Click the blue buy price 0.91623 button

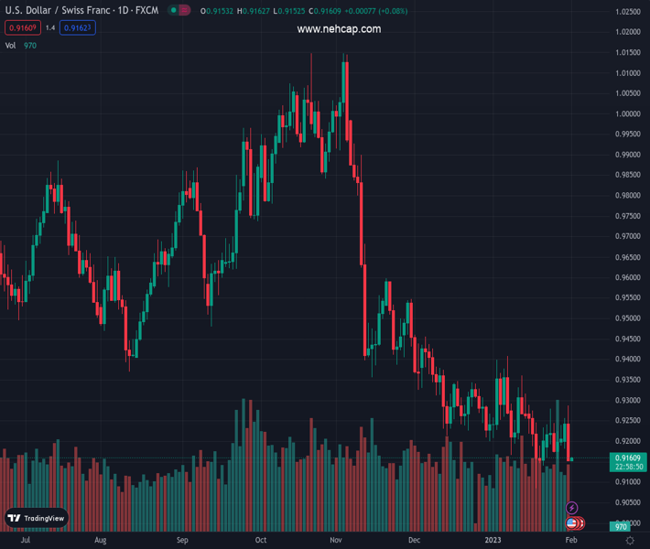tap(79, 28)
